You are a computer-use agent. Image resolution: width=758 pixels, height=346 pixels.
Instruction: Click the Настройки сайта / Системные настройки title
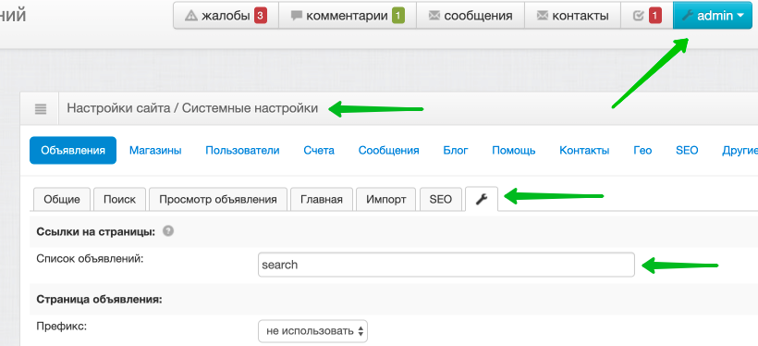(x=192, y=108)
